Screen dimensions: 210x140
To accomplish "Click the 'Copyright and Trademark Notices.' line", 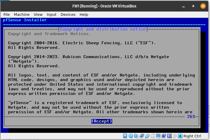I will 49,34.
